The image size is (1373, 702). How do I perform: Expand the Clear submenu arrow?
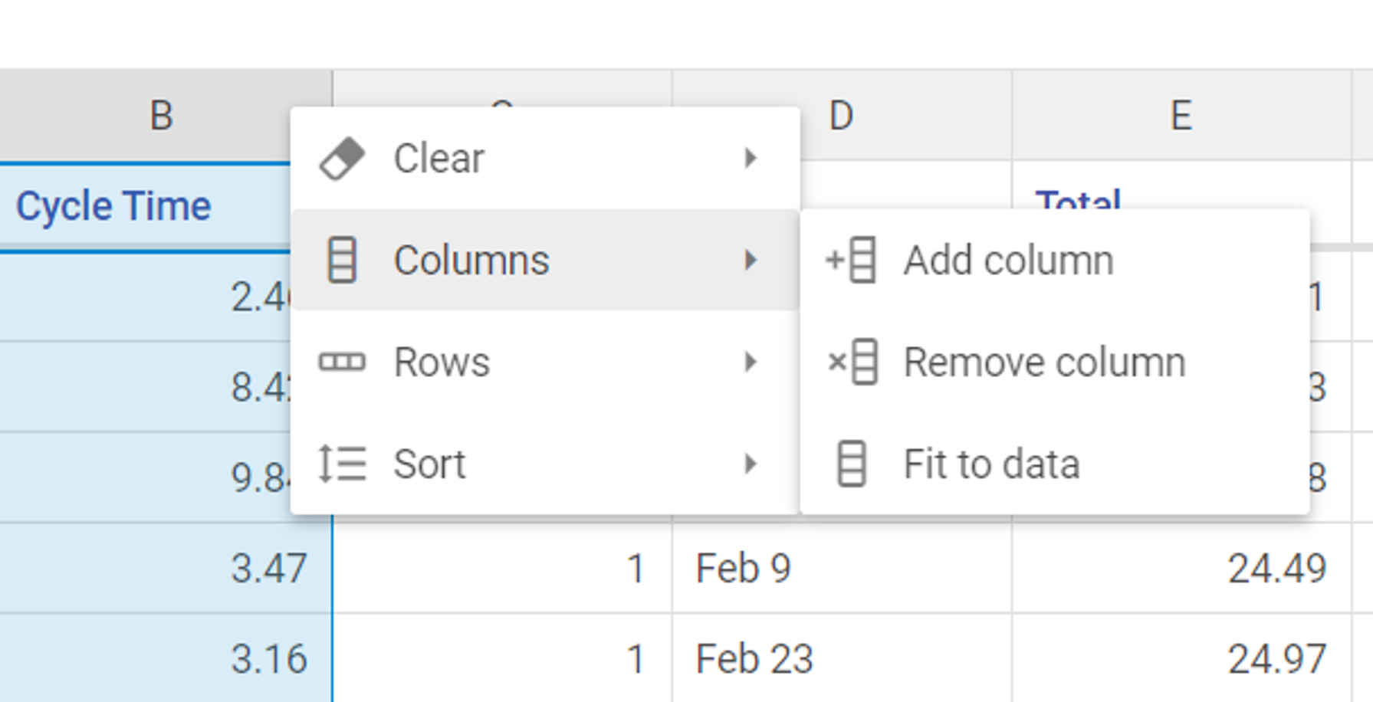pyautogui.click(x=751, y=159)
